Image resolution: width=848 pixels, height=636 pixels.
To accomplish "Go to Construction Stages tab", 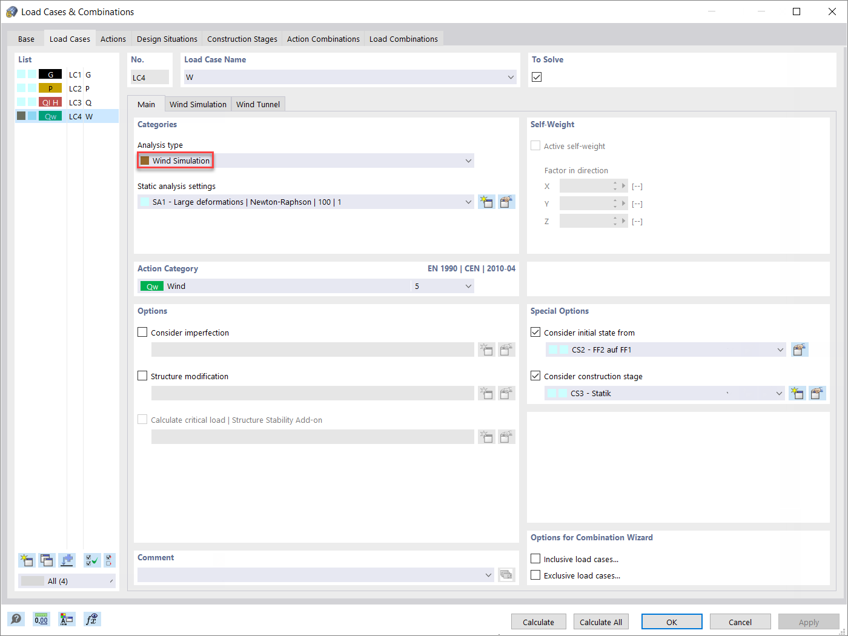I will click(x=242, y=39).
